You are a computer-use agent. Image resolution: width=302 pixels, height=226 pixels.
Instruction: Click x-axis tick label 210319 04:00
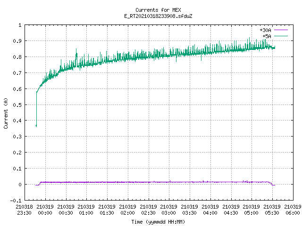tap(210, 210)
